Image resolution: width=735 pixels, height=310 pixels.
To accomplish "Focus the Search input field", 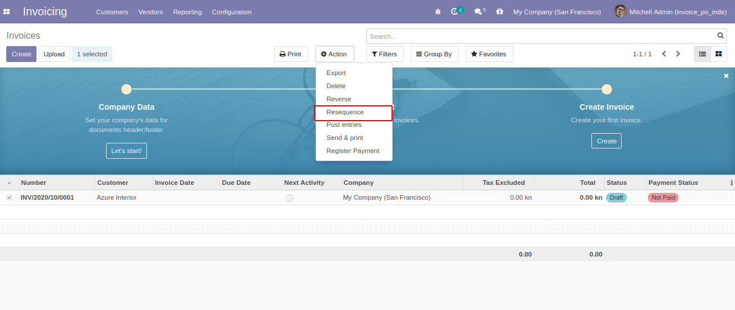I will 542,36.
